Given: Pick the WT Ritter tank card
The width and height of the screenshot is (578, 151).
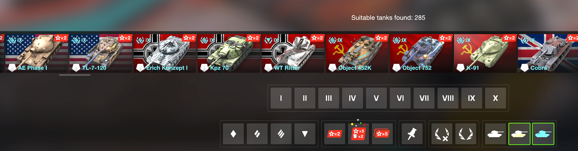Looking at the screenshot, I should point(293,53).
